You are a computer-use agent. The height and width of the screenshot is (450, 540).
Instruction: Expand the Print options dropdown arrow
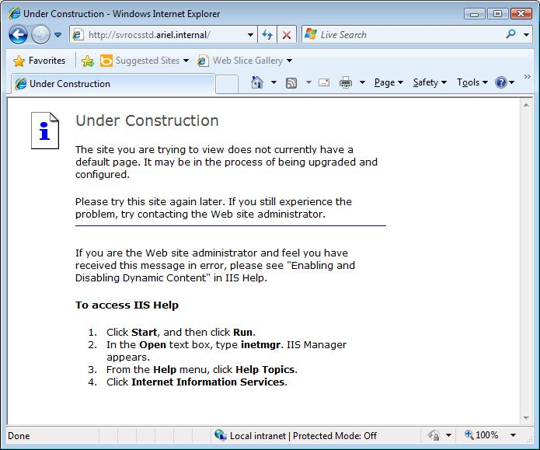(362, 82)
